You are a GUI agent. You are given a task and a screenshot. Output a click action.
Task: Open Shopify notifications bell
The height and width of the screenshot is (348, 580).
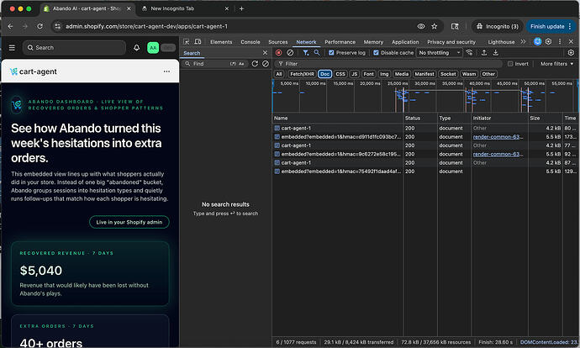click(x=136, y=48)
